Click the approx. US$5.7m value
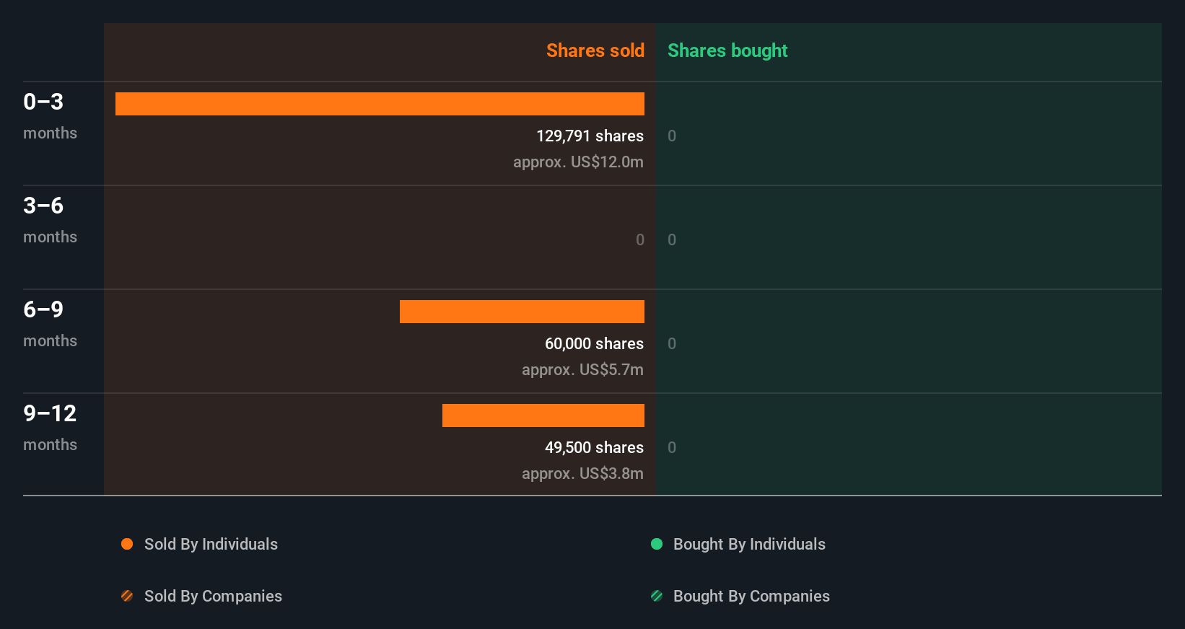 click(x=582, y=369)
